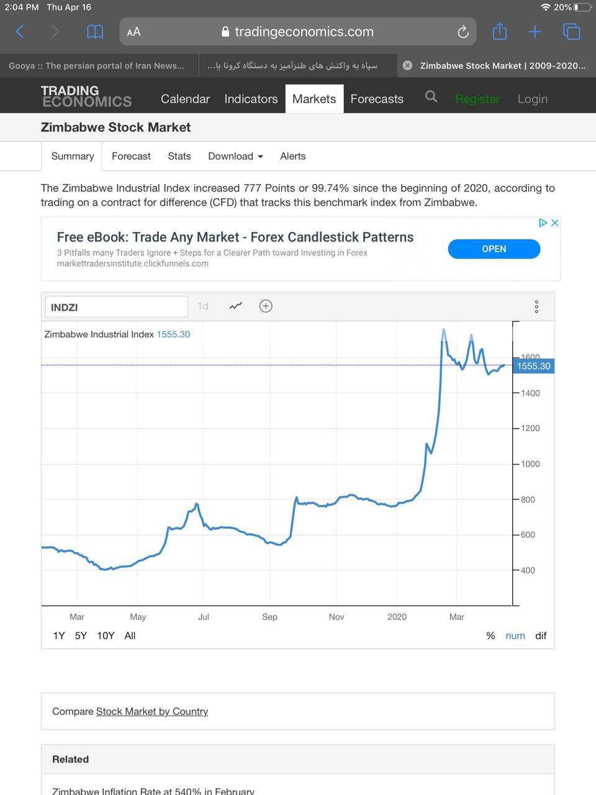Reload the page with refresh icon

click(463, 32)
